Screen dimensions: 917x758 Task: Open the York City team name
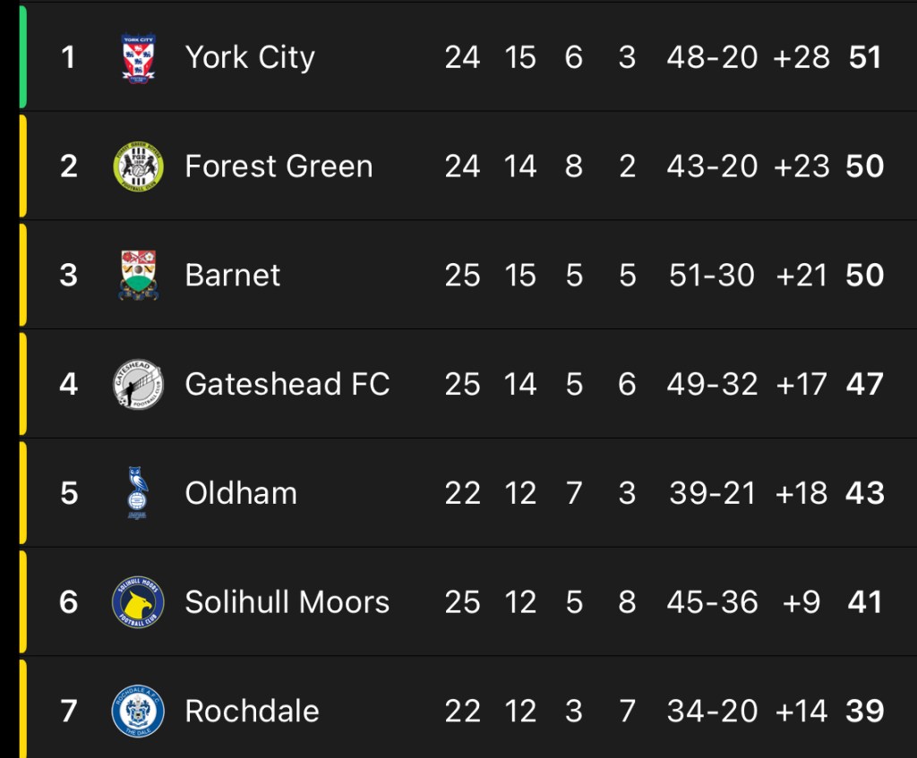pos(250,58)
